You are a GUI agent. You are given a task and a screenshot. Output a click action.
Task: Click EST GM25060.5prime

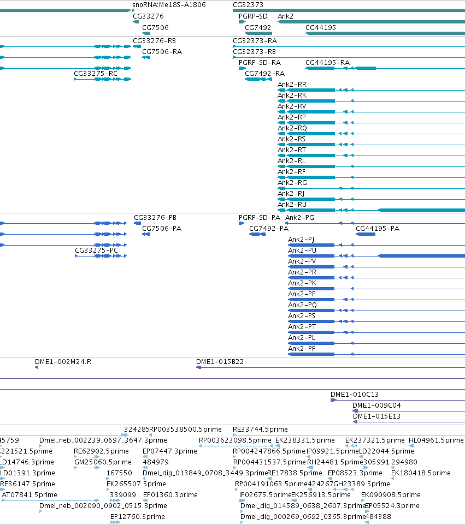coord(103,462)
